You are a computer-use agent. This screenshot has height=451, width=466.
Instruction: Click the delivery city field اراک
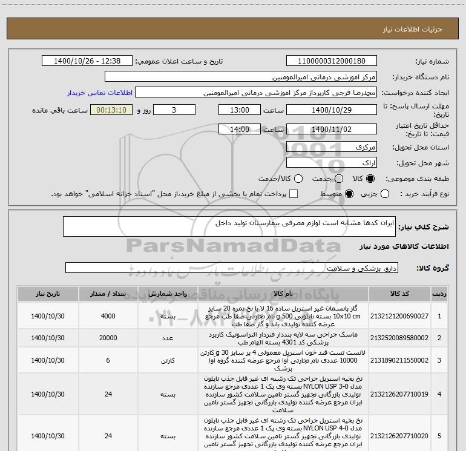coord(332,162)
